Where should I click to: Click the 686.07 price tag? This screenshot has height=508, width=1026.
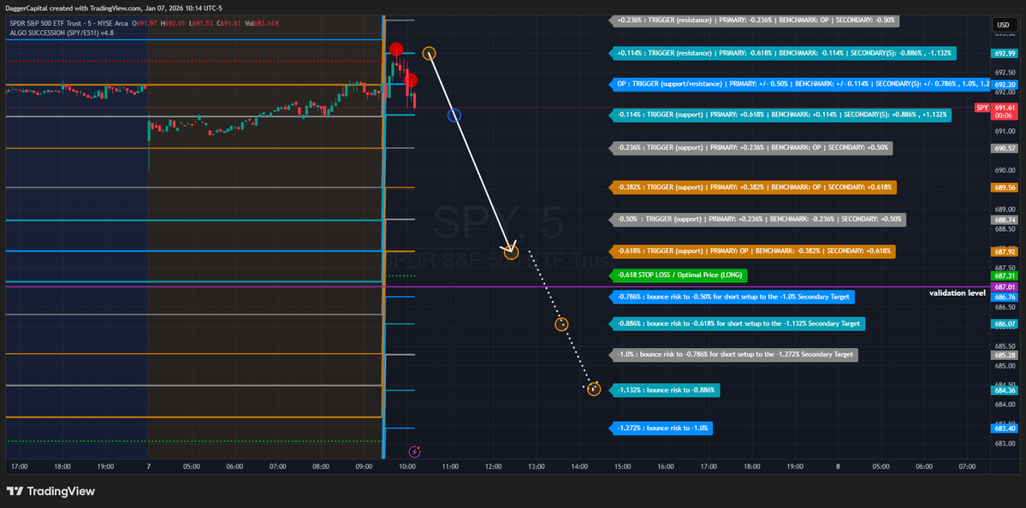pos(1005,323)
